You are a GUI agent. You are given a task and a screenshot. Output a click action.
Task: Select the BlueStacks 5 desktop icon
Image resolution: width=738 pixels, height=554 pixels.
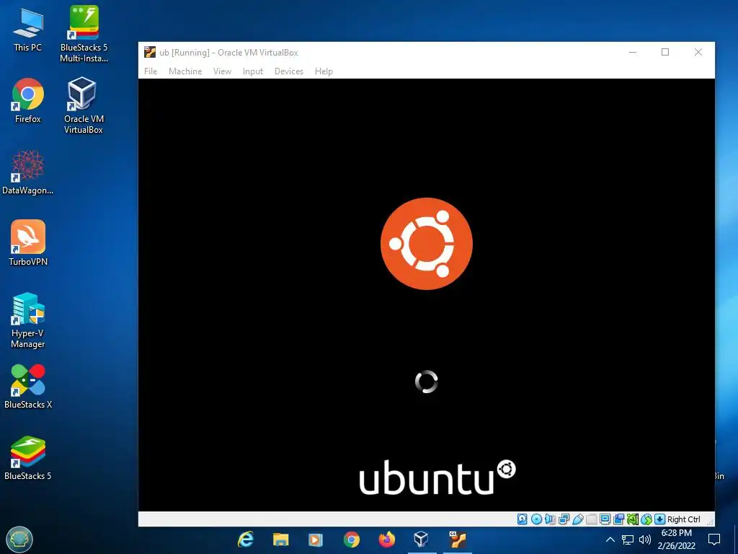pyautogui.click(x=28, y=457)
